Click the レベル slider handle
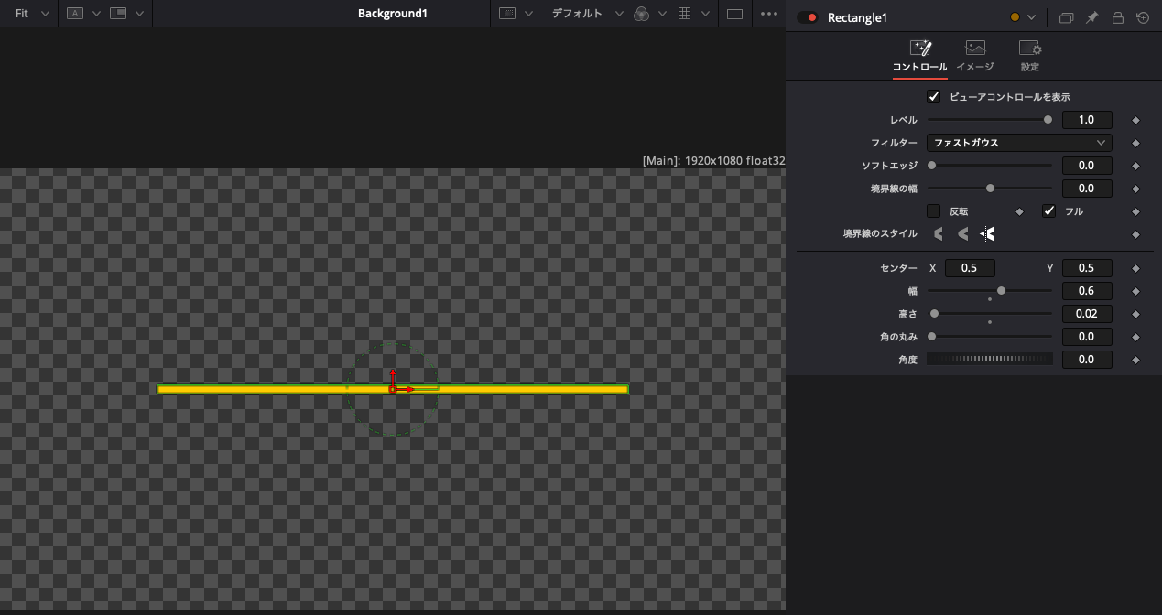Image resolution: width=1162 pixels, height=615 pixels. click(x=1048, y=120)
